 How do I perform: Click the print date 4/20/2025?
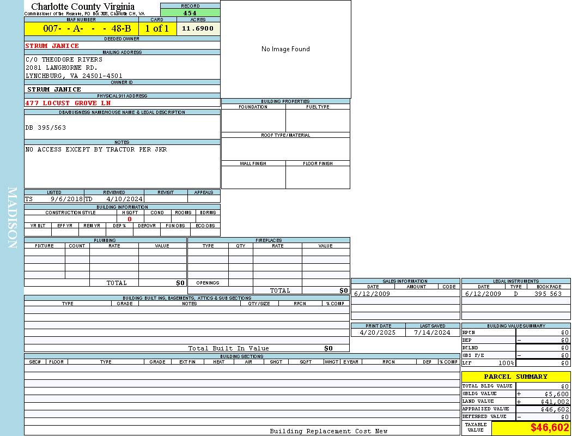(378, 332)
